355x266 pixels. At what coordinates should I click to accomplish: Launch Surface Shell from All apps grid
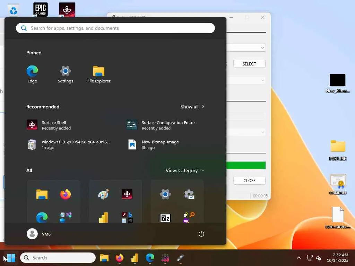tap(127, 194)
